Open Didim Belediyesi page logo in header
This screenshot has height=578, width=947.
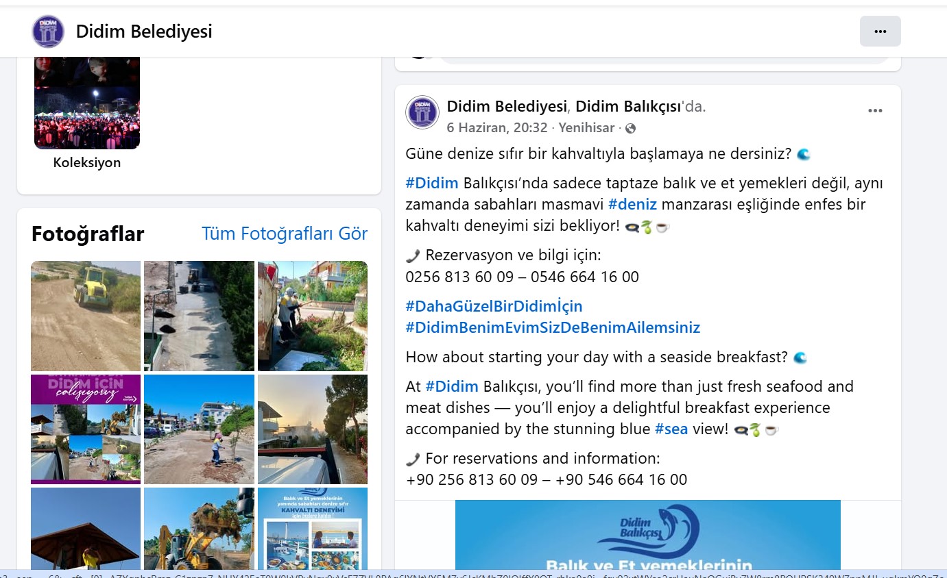pyautogui.click(x=48, y=32)
